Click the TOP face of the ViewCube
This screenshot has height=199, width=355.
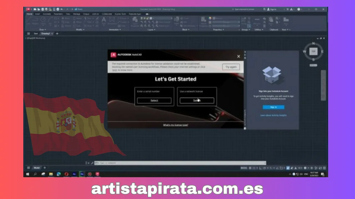pyautogui.click(x=313, y=51)
